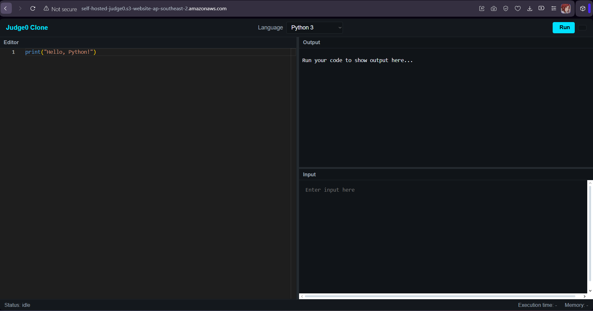
Task: Click the Not secure warning icon
Action: [46, 8]
